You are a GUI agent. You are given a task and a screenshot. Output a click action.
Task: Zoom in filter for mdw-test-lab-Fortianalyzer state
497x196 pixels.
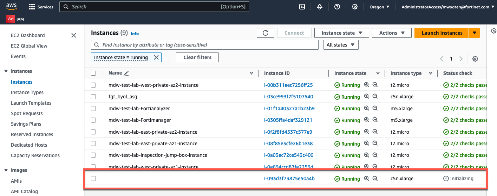(367, 108)
